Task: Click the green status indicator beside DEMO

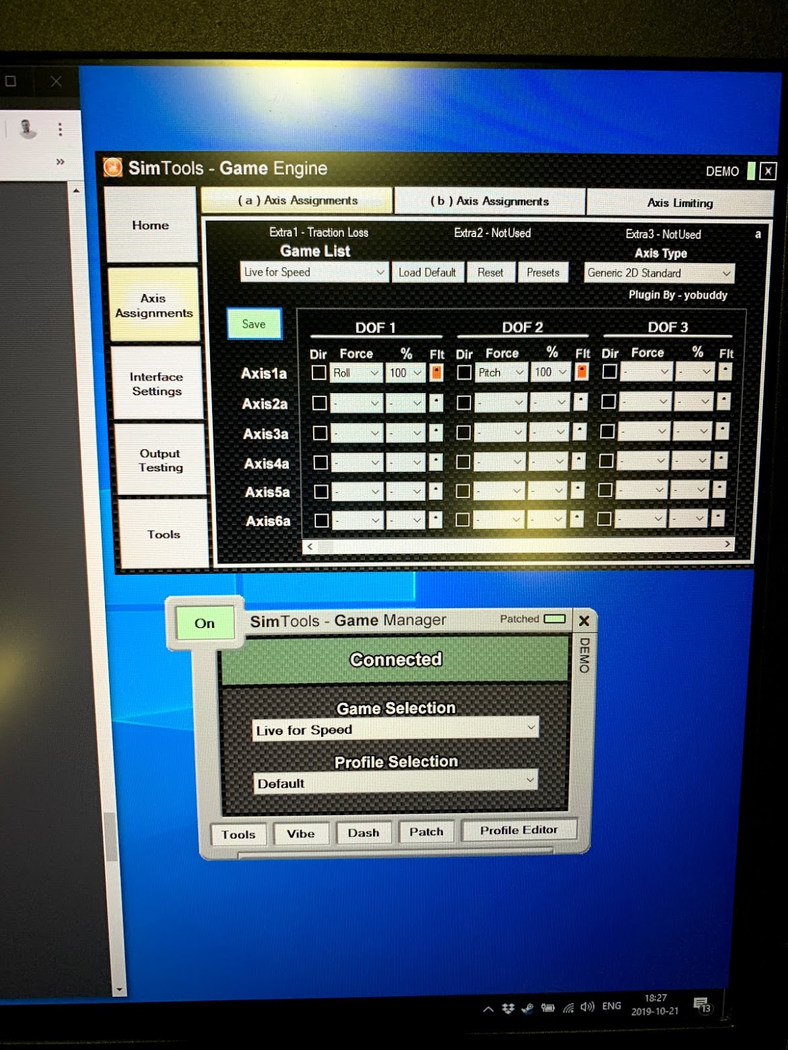Action: pos(751,170)
